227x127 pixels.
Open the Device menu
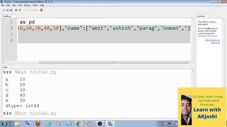[x=27, y=5]
